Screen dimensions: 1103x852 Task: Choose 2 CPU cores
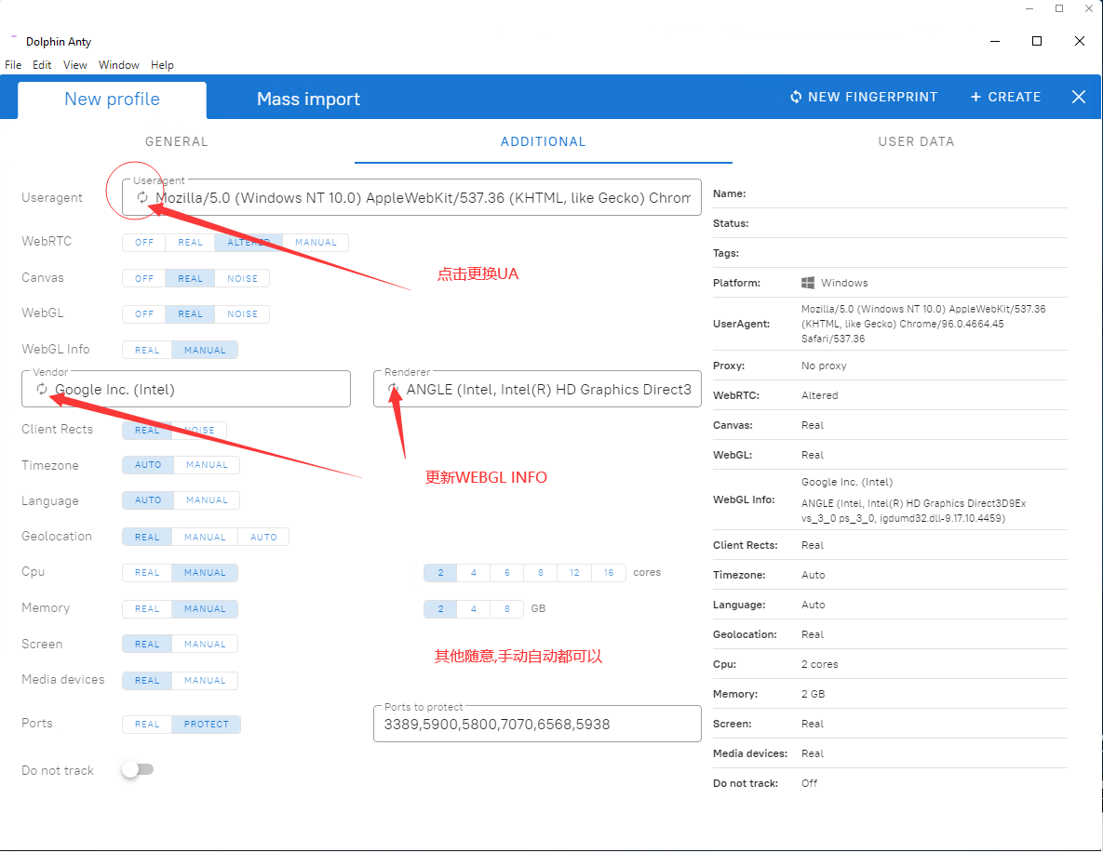440,573
